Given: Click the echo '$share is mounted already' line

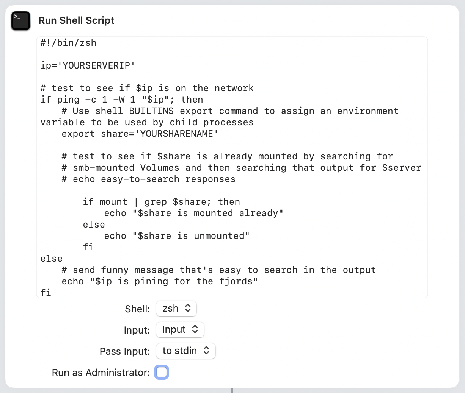Looking at the screenshot, I should pos(193,213).
